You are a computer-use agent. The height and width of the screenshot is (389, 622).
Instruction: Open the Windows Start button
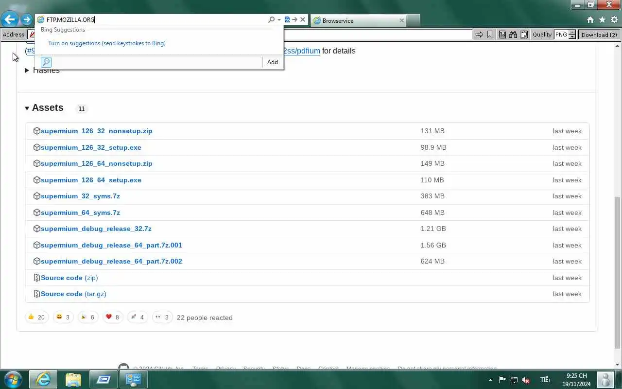coord(13,379)
